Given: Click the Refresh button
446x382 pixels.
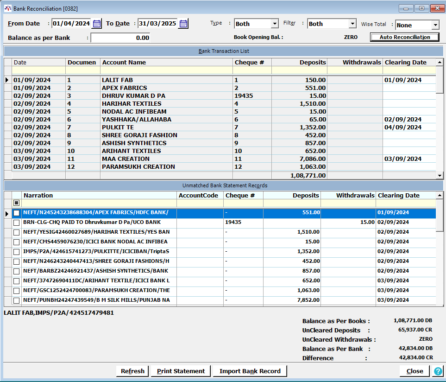Looking at the screenshot, I should 132,371.
